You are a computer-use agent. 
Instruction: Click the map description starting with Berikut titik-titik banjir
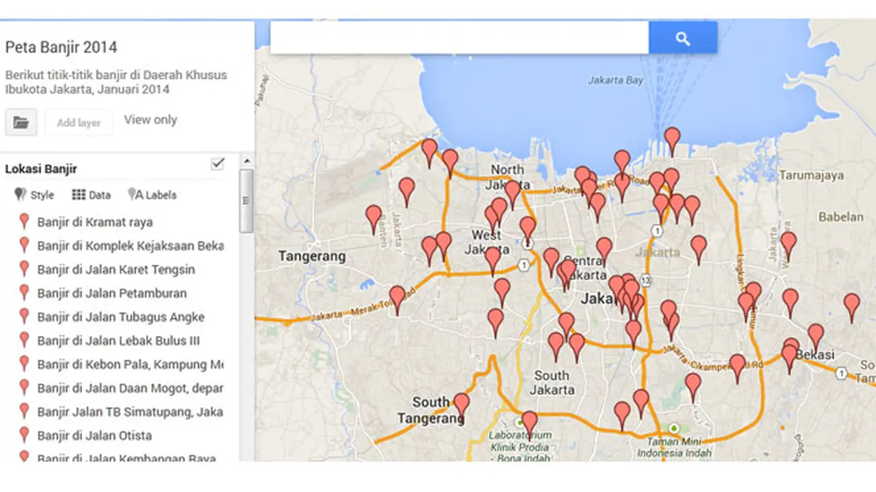(116, 82)
